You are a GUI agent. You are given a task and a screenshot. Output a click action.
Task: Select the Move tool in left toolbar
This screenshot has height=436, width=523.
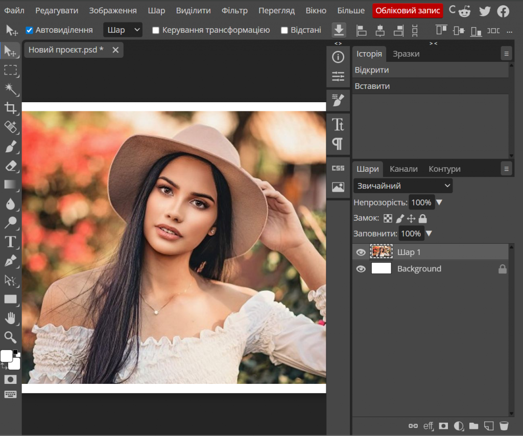[10, 51]
